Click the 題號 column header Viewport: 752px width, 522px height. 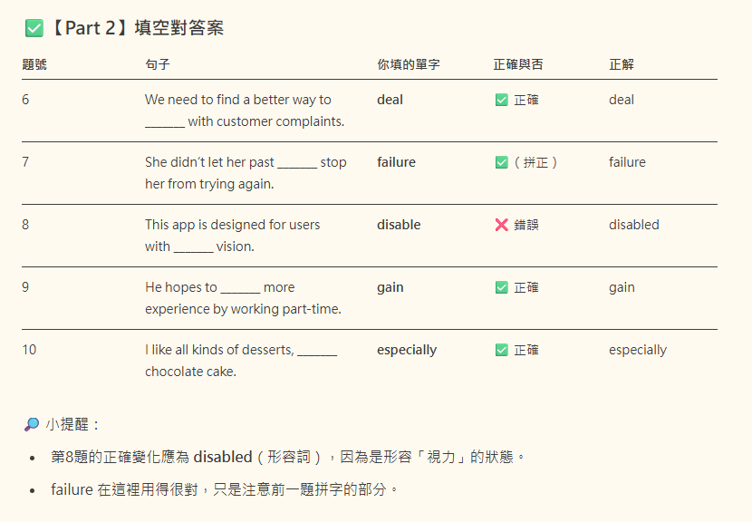[34, 64]
